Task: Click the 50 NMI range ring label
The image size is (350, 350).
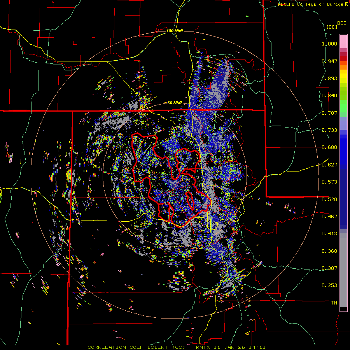Action: coord(175,103)
